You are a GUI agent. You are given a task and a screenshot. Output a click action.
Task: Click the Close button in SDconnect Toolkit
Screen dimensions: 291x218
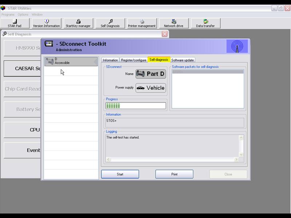(x=228, y=174)
